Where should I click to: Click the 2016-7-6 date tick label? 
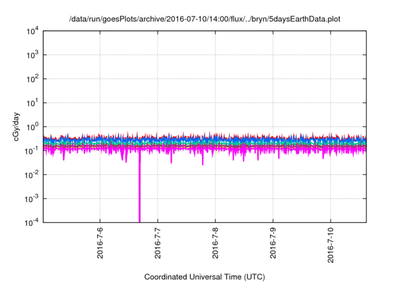pos(100,243)
